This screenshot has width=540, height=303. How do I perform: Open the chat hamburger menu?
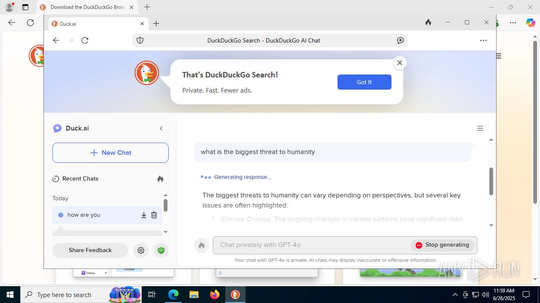click(480, 128)
